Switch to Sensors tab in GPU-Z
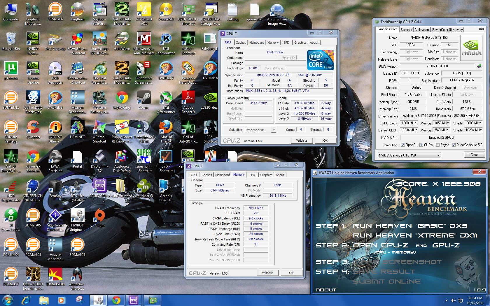The height and width of the screenshot is (306, 490). pyautogui.click(x=406, y=30)
